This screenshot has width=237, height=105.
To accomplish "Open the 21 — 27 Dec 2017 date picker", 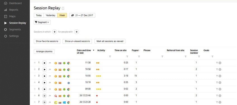I will pos(82,15).
